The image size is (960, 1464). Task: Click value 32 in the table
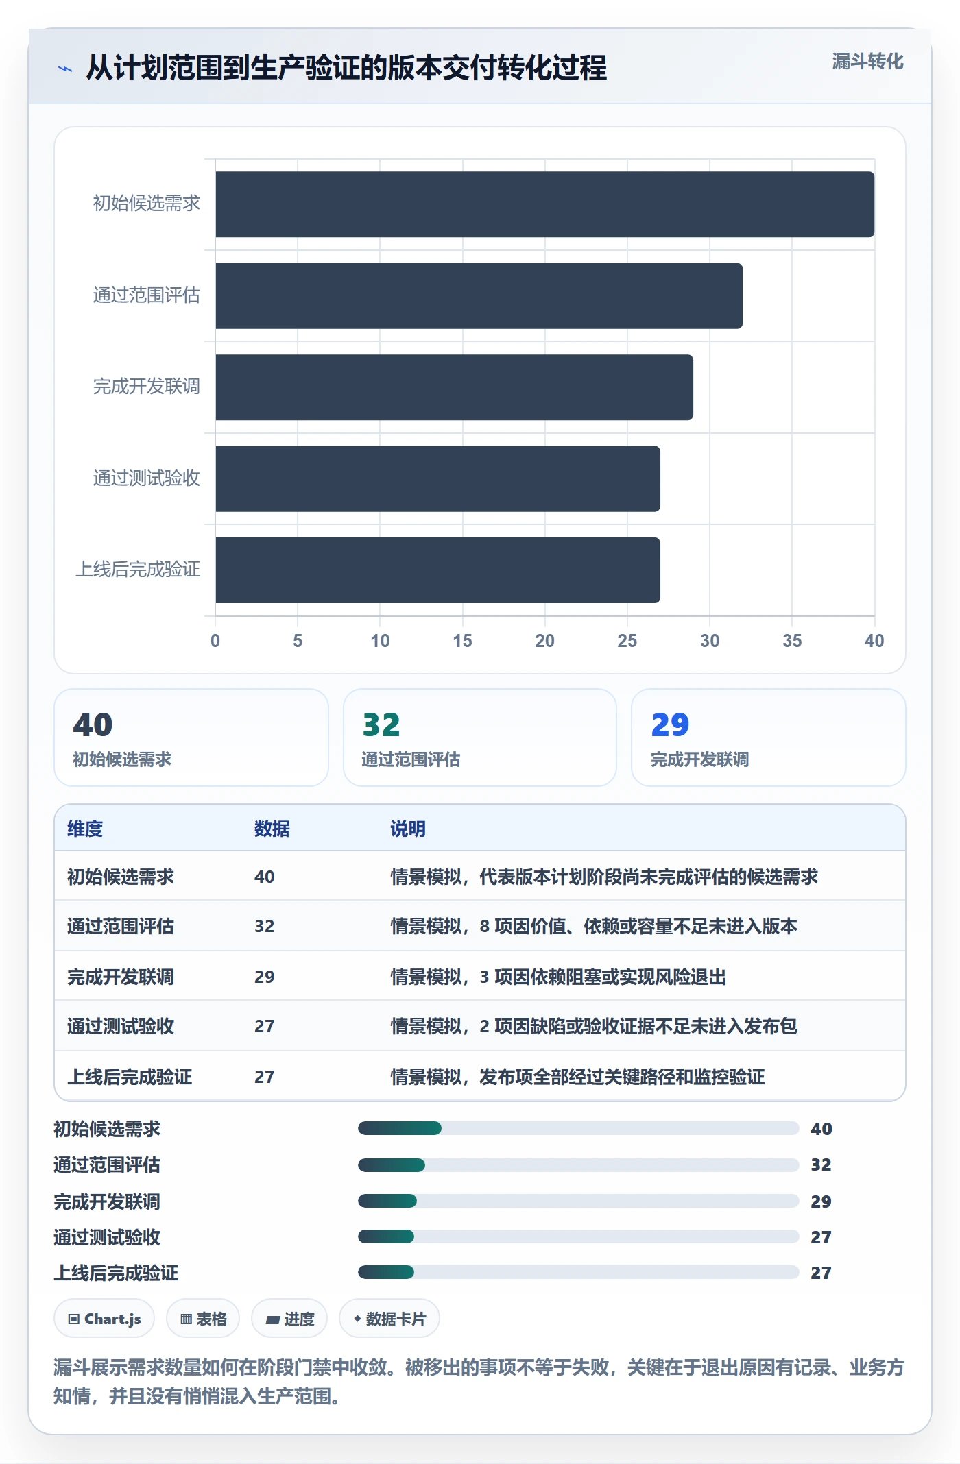[265, 926]
